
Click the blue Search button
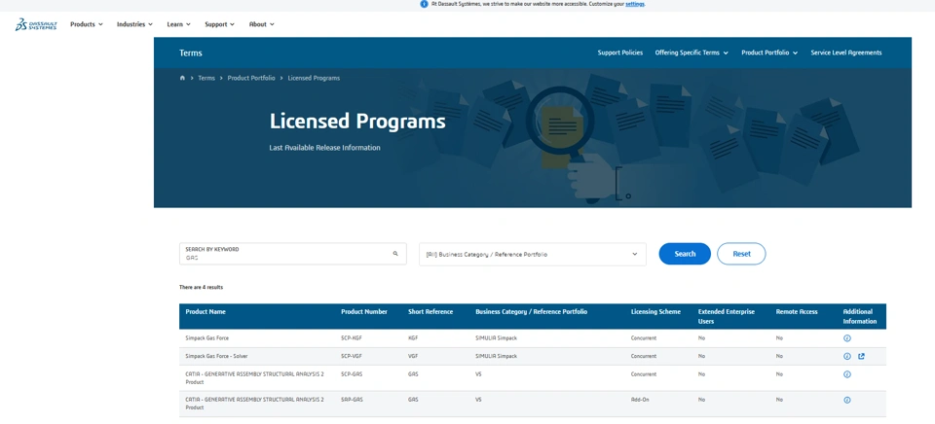pos(685,254)
